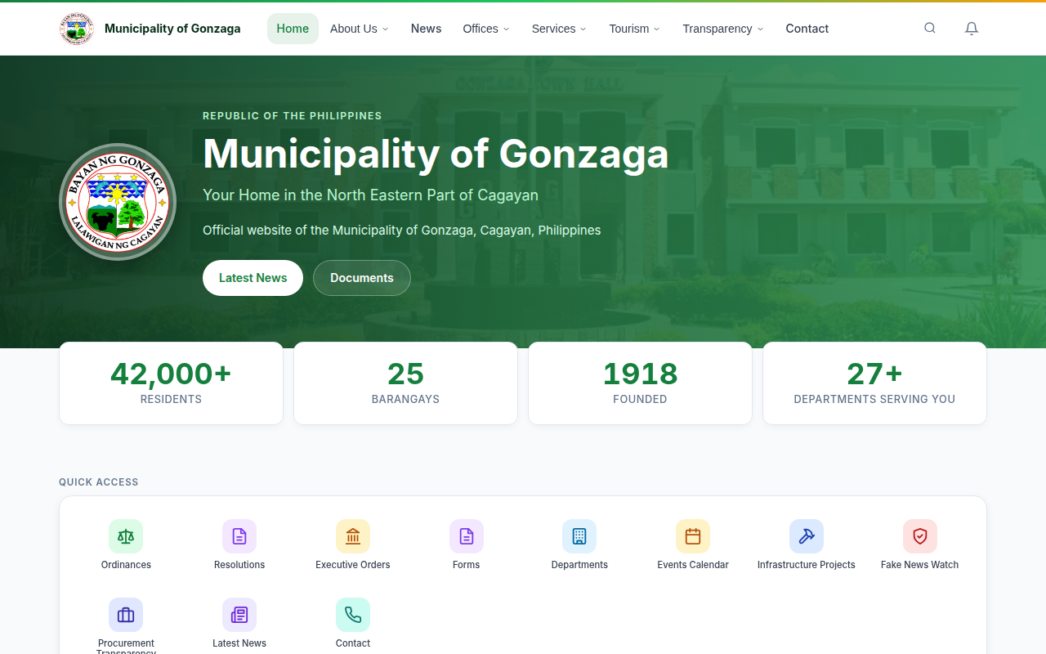Screen dimensions: 1046x654
Task: Click the Infrastructure Projects label
Action: (x=807, y=565)
